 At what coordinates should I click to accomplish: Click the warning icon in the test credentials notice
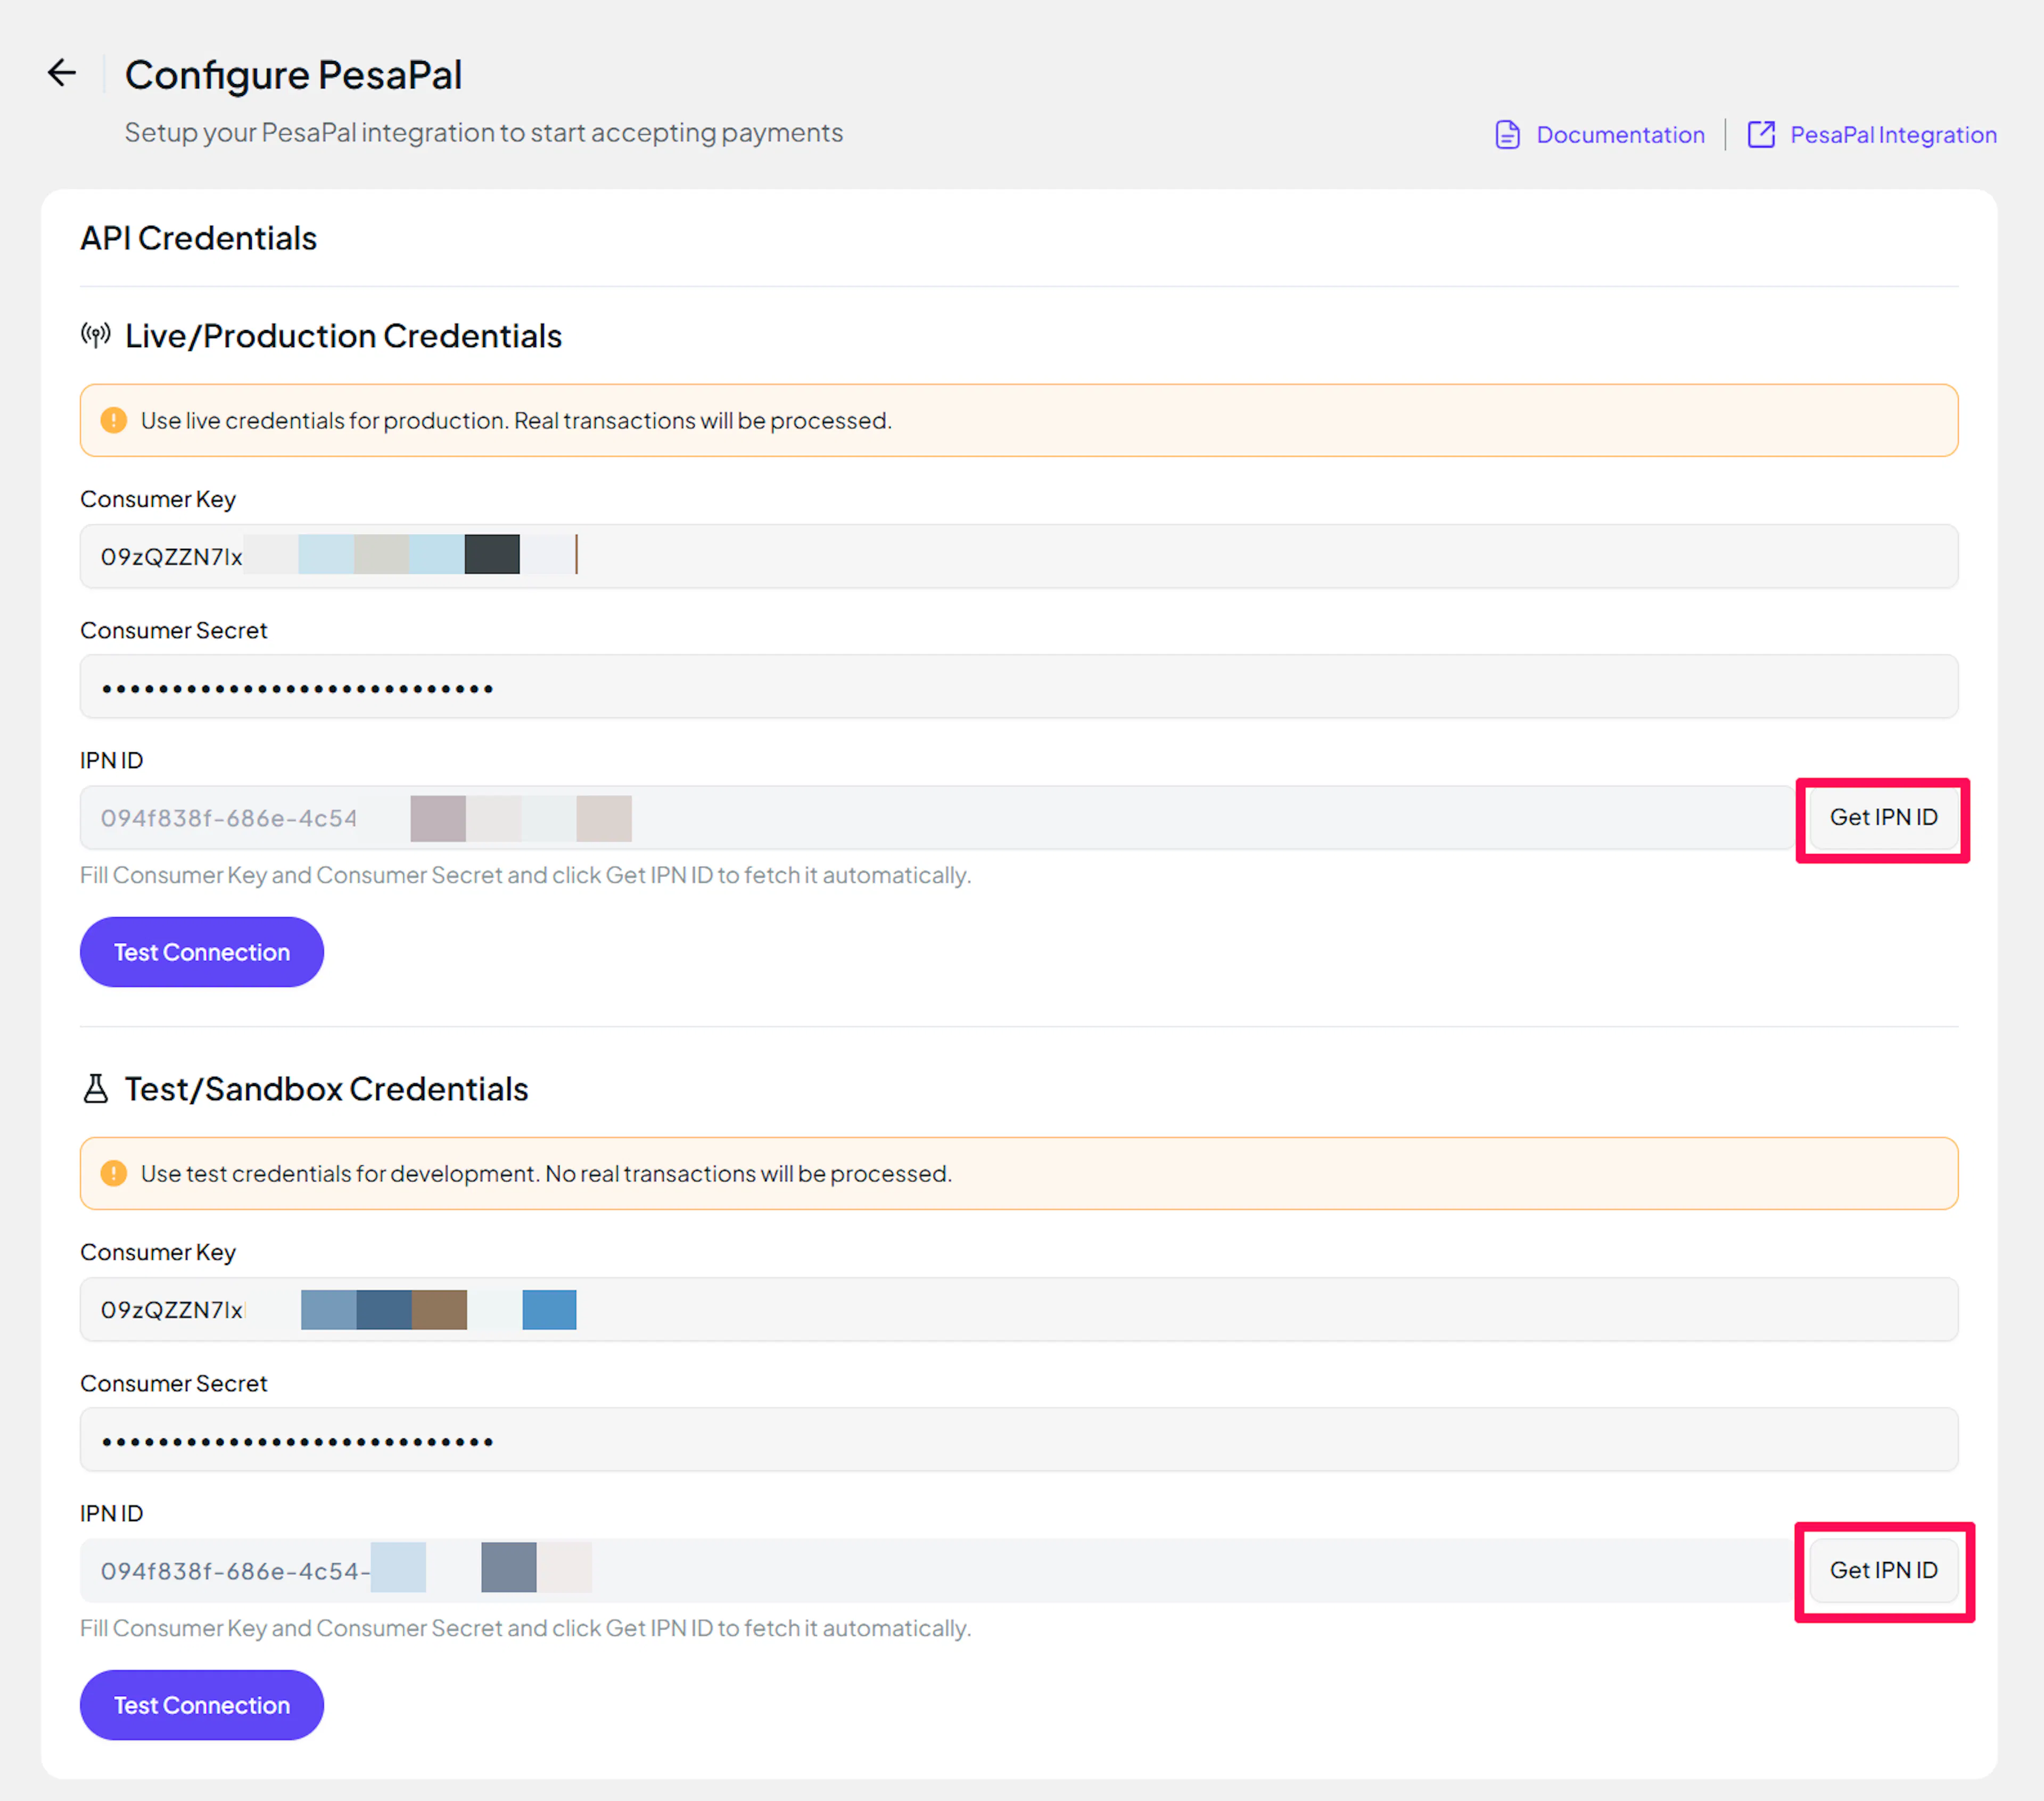pyautogui.click(x=114, y=1173)
